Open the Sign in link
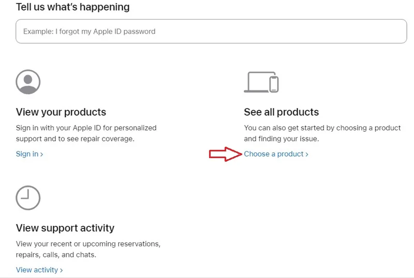 pos(29,154)
